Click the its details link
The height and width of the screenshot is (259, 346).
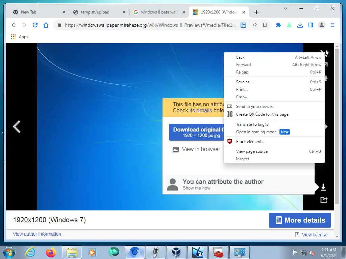coord(201,110)
